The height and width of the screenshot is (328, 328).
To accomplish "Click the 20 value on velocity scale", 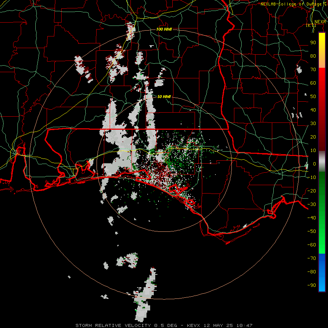I will [313, 137].
